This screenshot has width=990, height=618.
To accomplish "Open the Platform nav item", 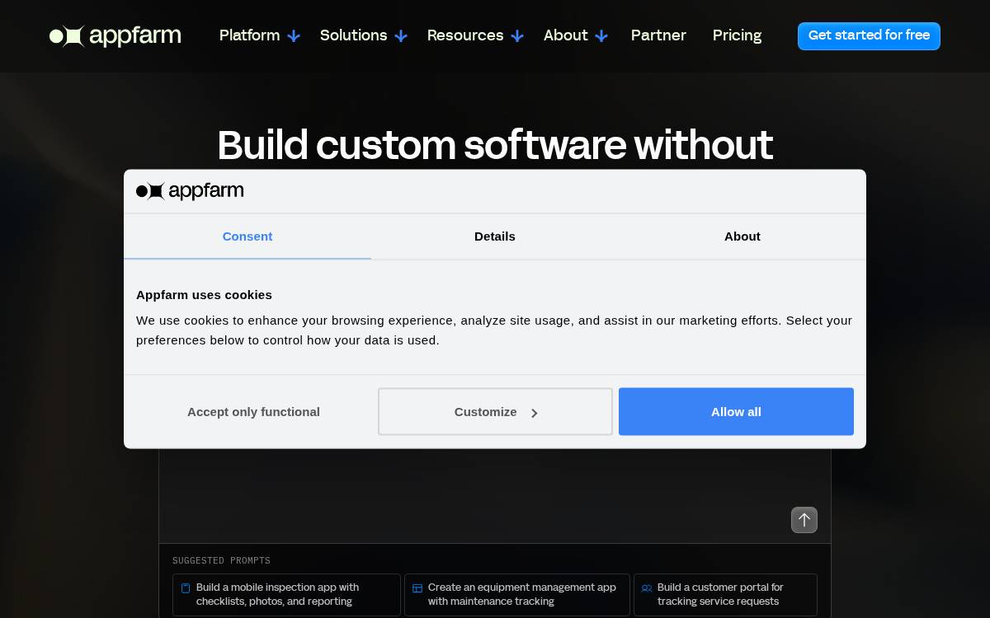I will (249, 35).
